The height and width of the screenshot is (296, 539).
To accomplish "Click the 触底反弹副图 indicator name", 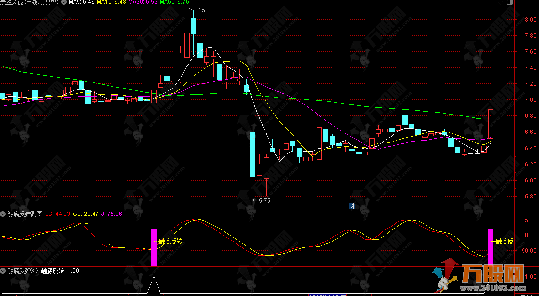I will (25, 214).
